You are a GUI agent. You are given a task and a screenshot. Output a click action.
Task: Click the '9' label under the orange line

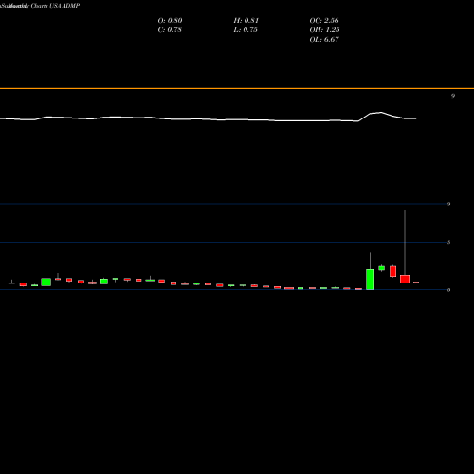453,96
